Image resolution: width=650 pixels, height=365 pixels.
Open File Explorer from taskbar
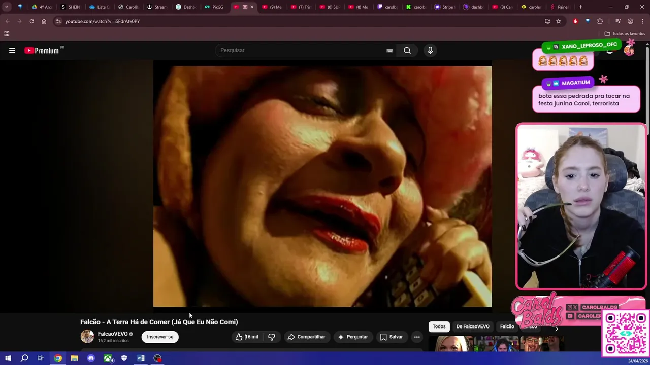[74, 358]
